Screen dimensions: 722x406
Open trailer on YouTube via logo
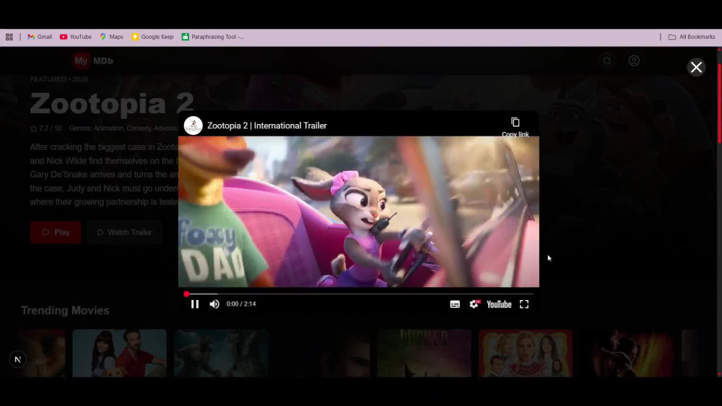[x=499, y=304]
